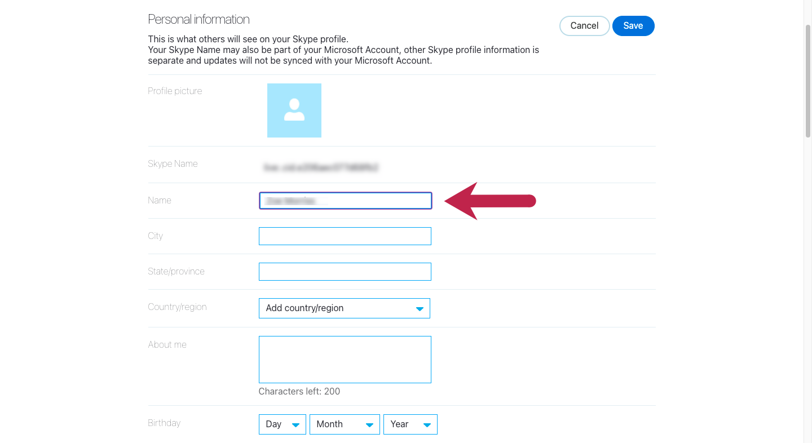
Task: Click inside the About me text box
Action: click(x=345, y=359)
